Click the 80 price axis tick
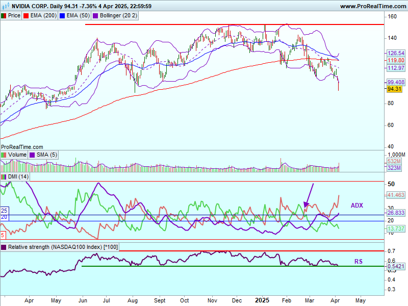Image resolution: width=408 pixels, height=306 pixels. pos(391,104)
